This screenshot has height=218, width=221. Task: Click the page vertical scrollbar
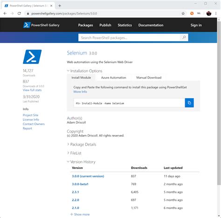[219, 103]
